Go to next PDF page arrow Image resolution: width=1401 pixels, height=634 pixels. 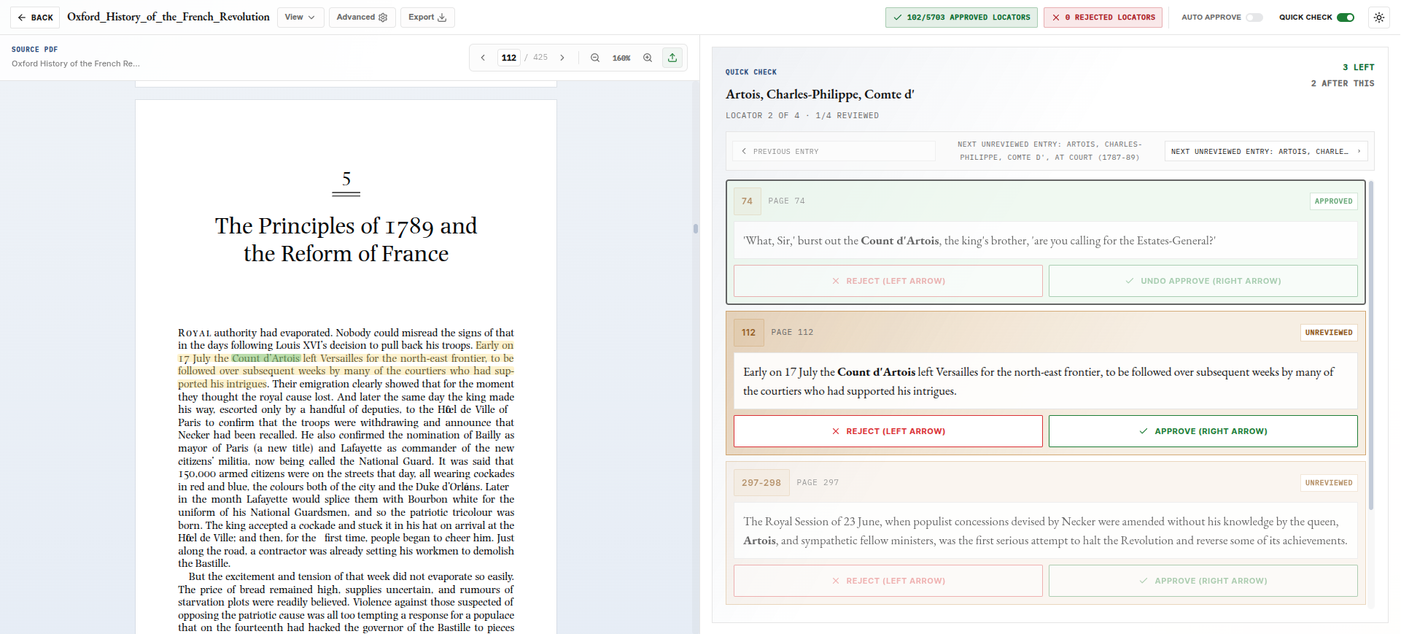pos(562,58)
